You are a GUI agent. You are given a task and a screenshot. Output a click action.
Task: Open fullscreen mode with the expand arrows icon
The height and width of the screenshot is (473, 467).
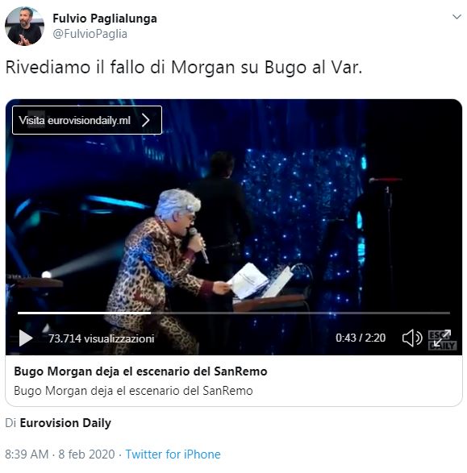(442, 338)
